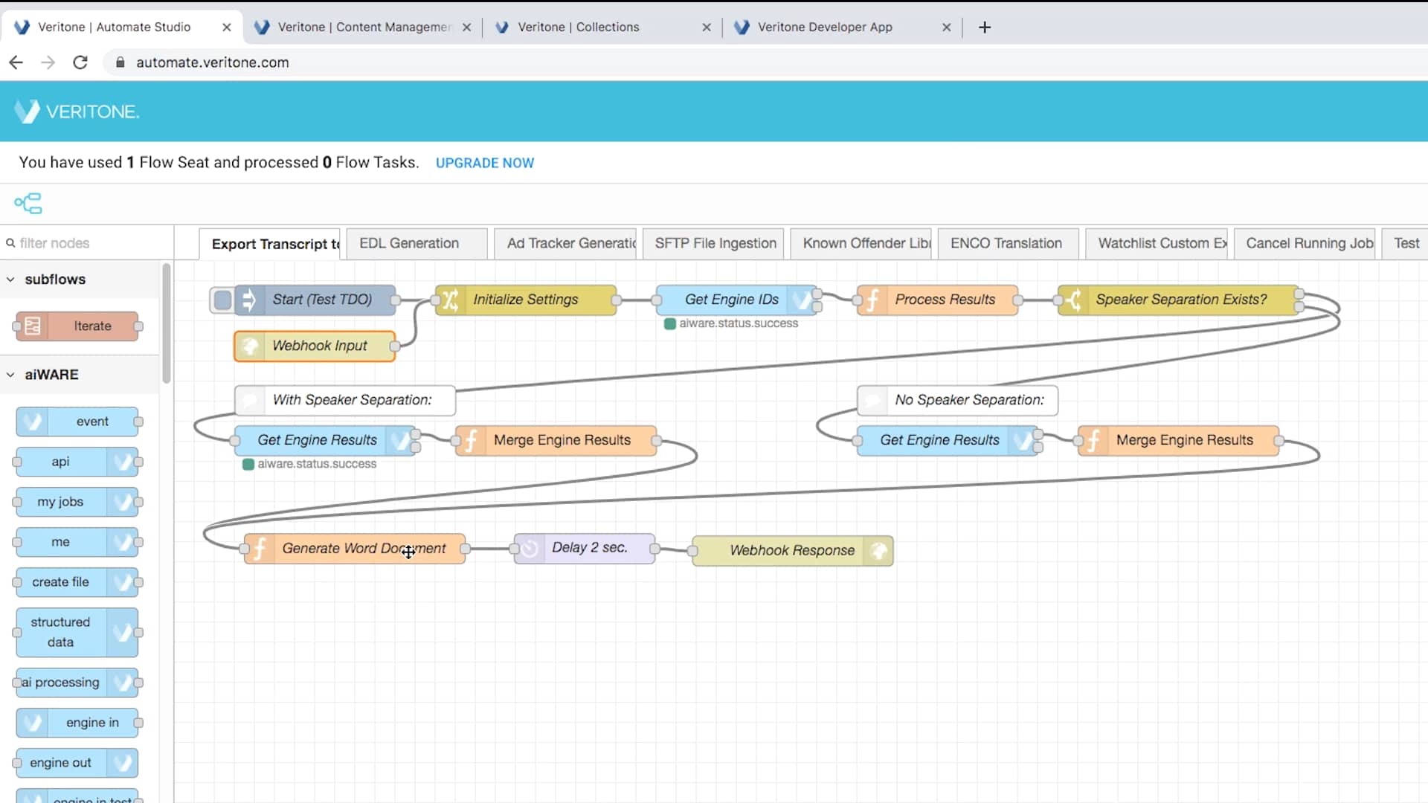Click the arrow icon on Start (Test TDO) node

(248, 300)
